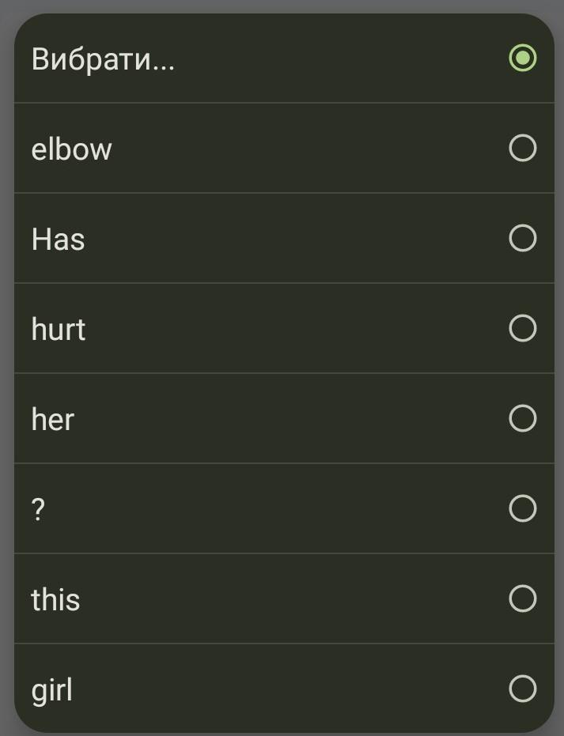Choose the elbow option row
Screen dimensions: 564x736
[x=284, y=148]
